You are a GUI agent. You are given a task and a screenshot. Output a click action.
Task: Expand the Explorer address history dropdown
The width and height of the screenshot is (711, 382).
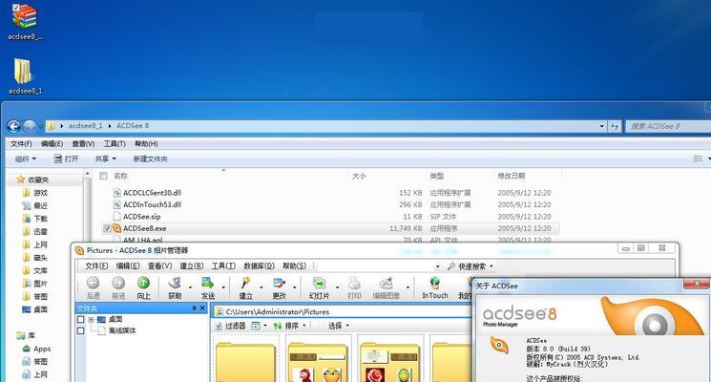(601, 126)
